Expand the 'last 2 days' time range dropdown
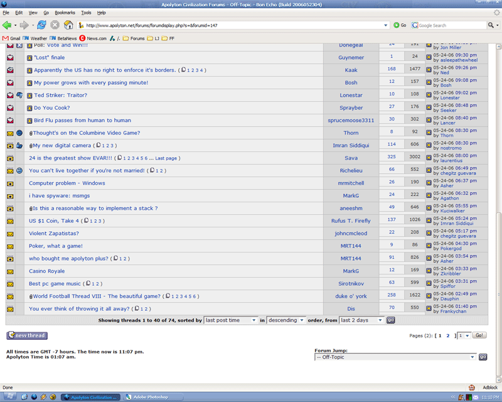This screenshot has height=402, width=502. [x=361, y=320]
